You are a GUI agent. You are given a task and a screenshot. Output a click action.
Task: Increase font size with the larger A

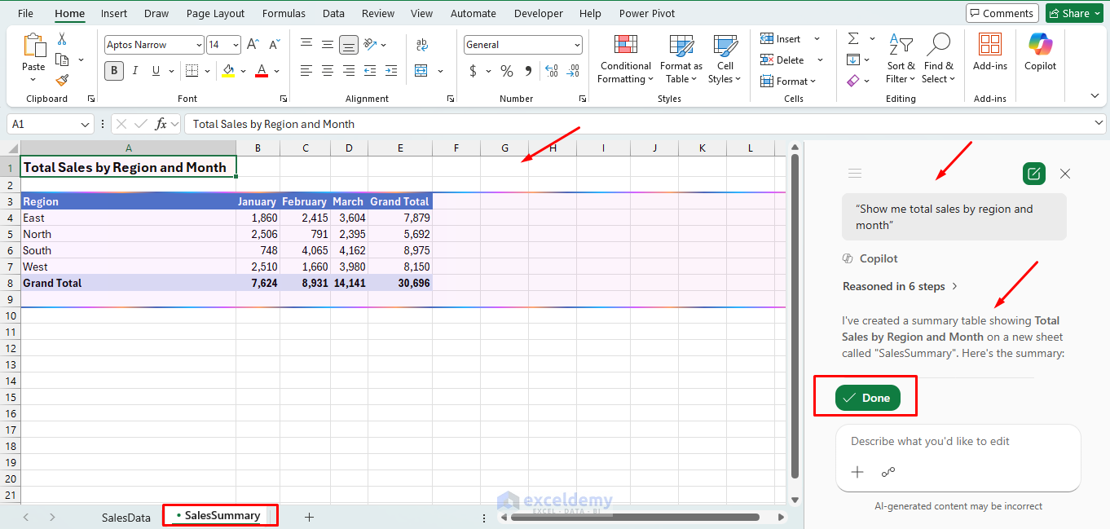pos(253,45)
